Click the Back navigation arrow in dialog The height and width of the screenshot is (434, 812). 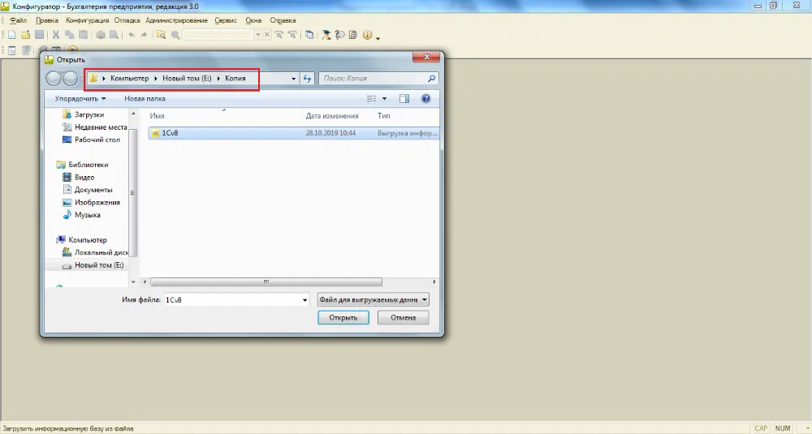pyautogui.click(x=54, y=79)
